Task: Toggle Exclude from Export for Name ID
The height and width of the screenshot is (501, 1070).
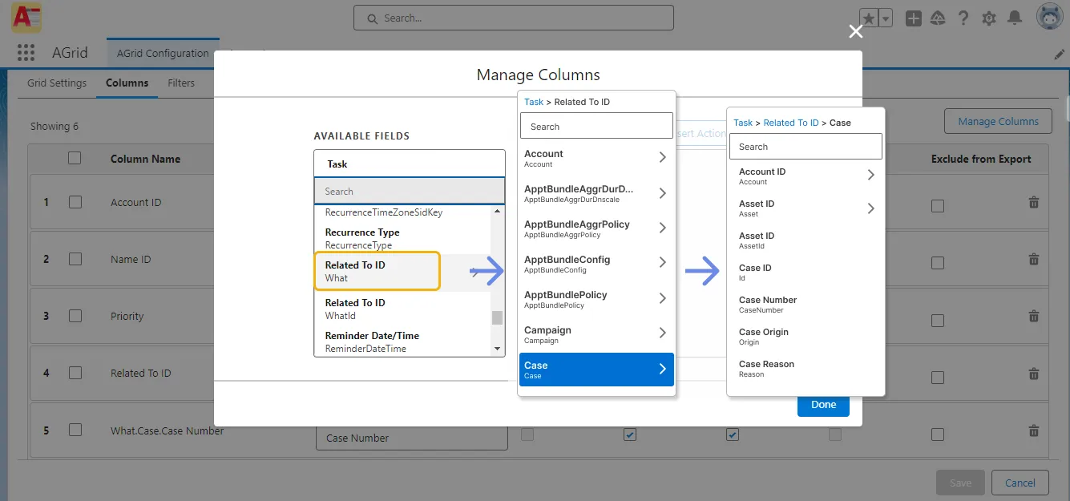Action: tap(938, 263)
